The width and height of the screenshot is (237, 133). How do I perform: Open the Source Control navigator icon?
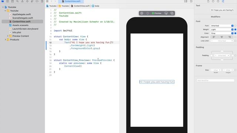(x=7, y=1)
